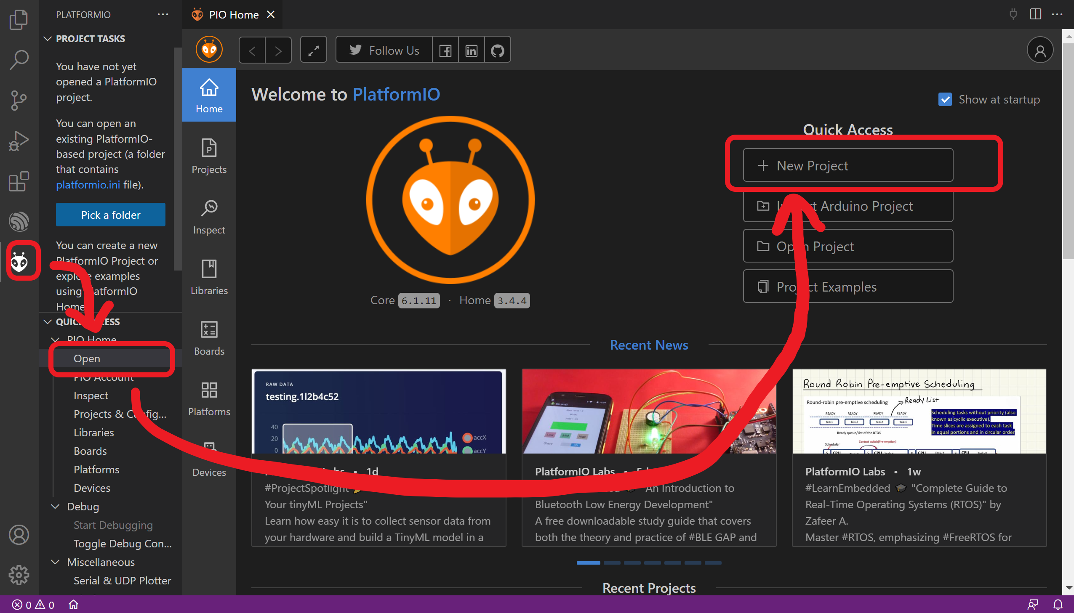Click Follow Us Twitter button

(x=384, y=50)
